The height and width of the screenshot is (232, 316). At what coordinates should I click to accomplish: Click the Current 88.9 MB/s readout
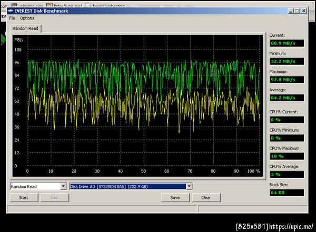287,43
